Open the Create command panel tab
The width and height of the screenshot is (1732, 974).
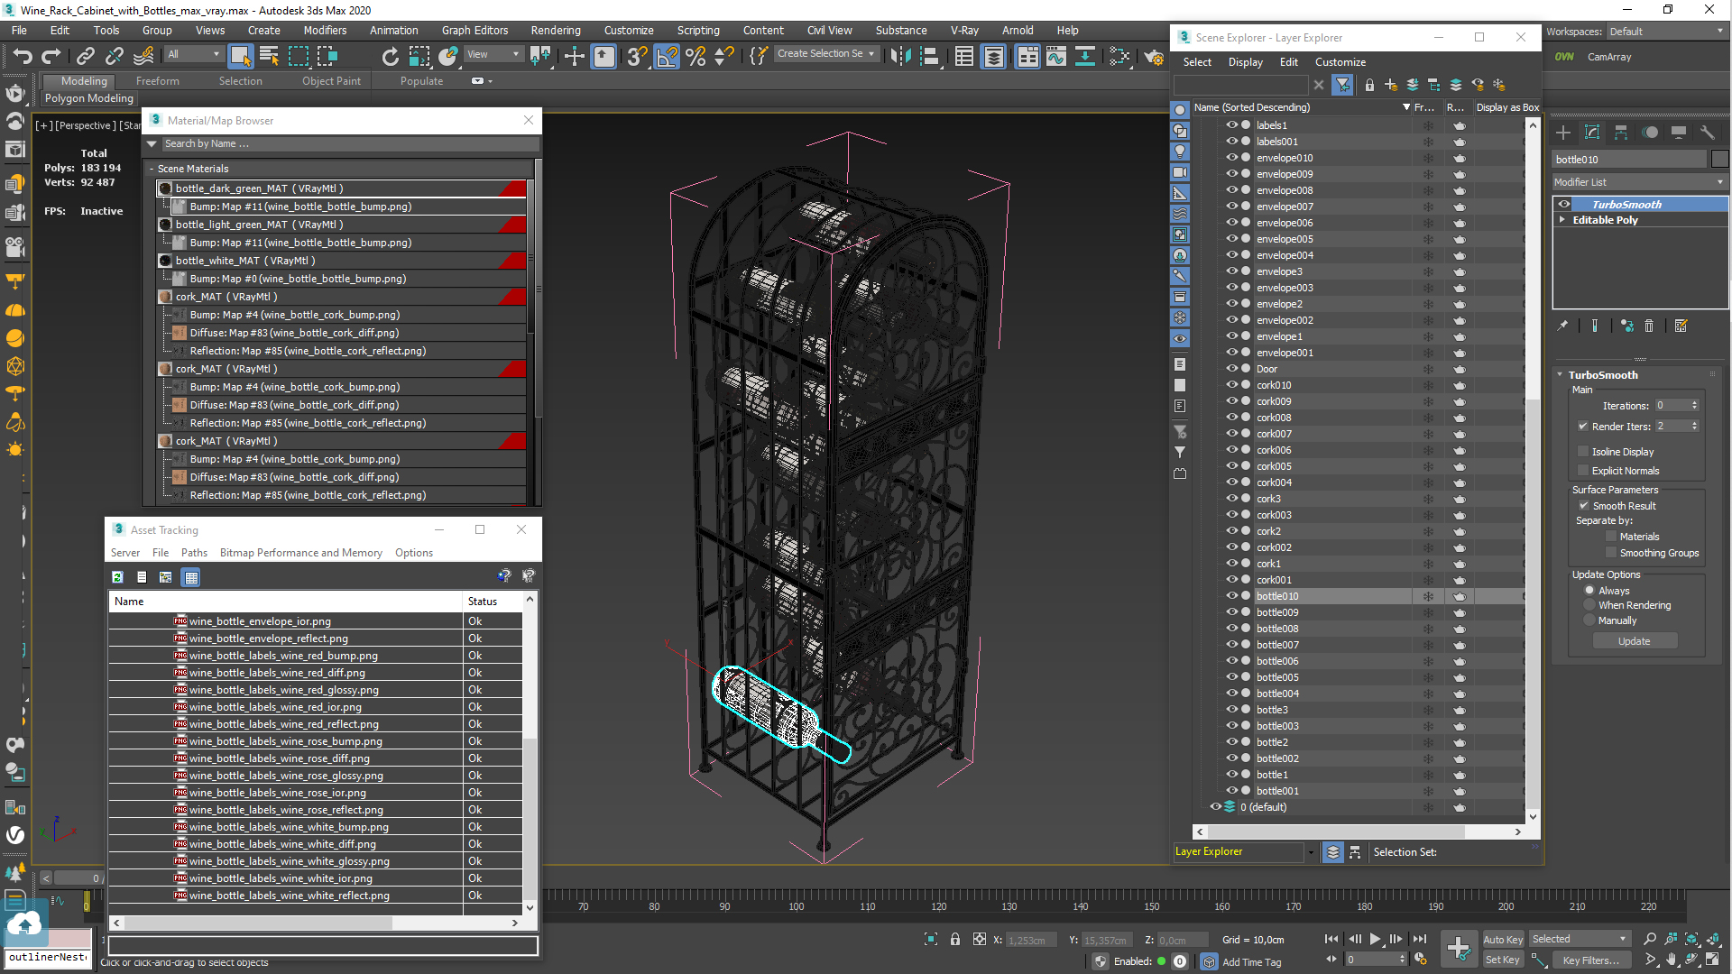pyautogui.click(x=1563, y=133)
